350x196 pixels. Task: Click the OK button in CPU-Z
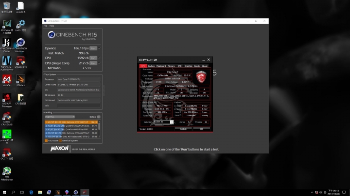[201, 129]
